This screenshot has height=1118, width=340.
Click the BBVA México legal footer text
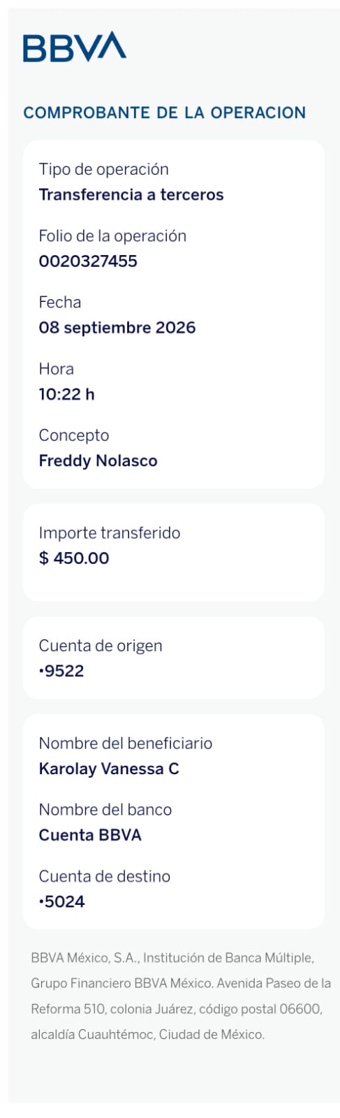(x=181, y=996)
